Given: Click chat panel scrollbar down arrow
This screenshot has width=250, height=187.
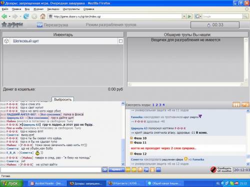Looking at the screenshot, I should click(x=123, y=164).
